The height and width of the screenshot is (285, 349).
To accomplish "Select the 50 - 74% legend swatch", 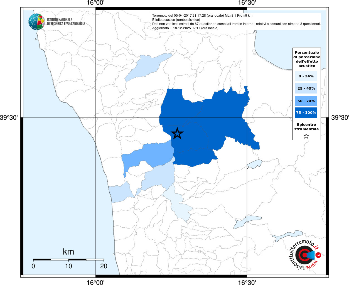I will click(x=306, y=101).
